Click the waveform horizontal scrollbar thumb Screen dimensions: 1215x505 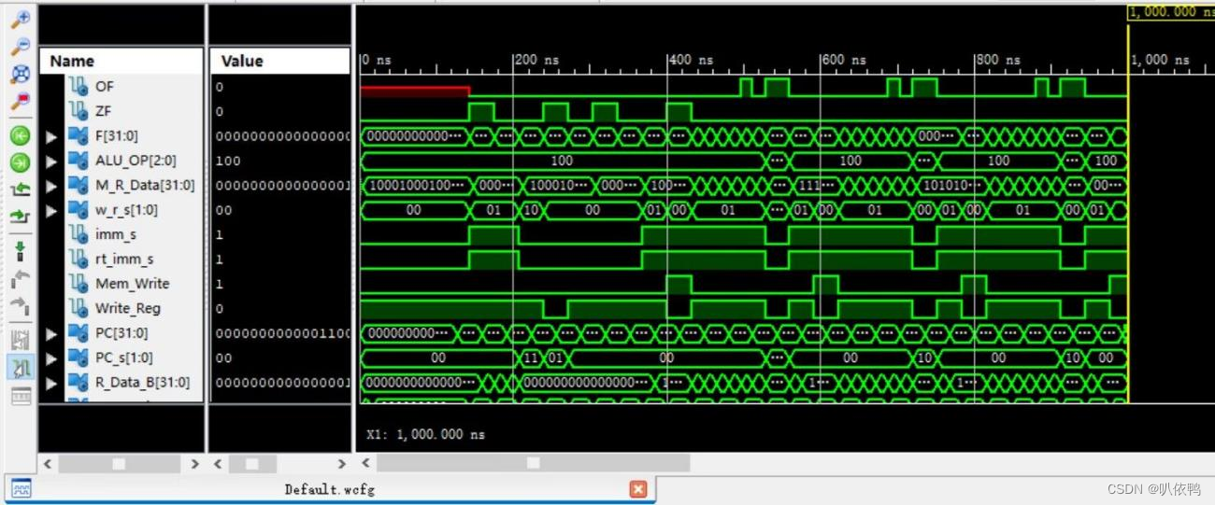click(534, 463)
